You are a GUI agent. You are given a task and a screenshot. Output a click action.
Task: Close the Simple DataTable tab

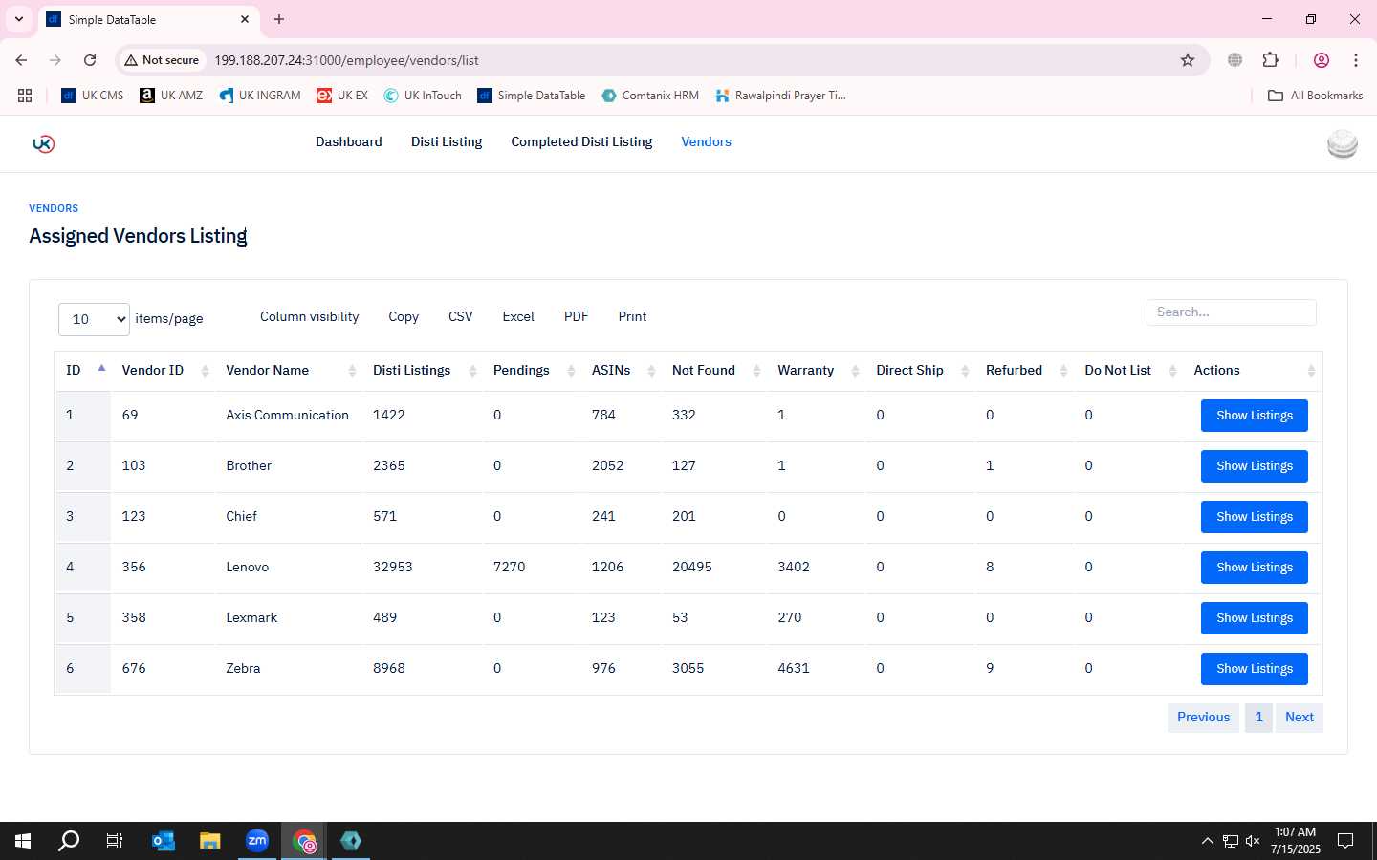pyautogui.click(x=245, y=19)
